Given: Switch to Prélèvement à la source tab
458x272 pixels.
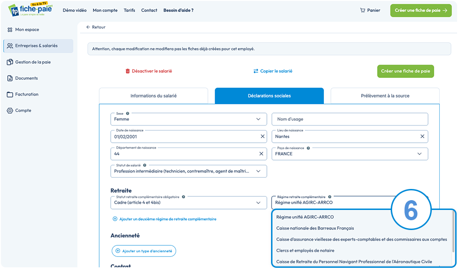Looking at the screenshot, I should [x=385, y=96].
